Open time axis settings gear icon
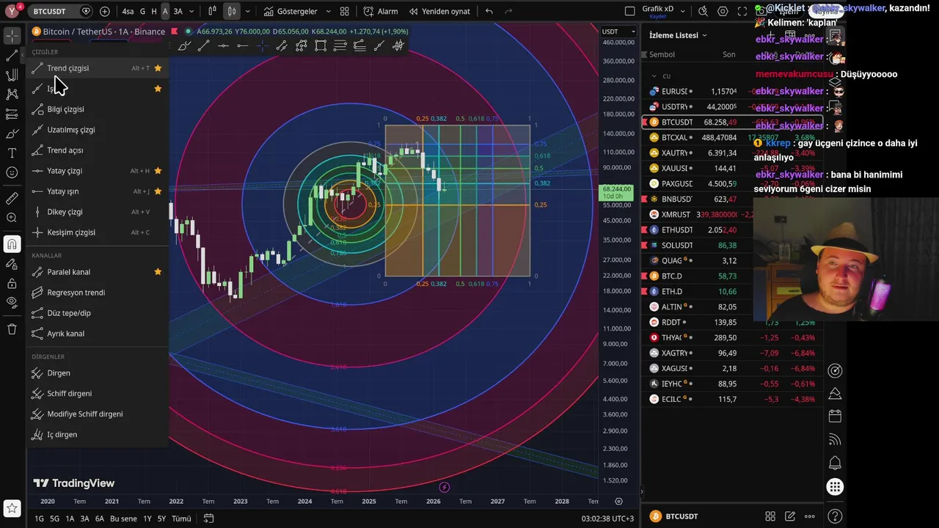The image size is (939, 528). [618, 502]
